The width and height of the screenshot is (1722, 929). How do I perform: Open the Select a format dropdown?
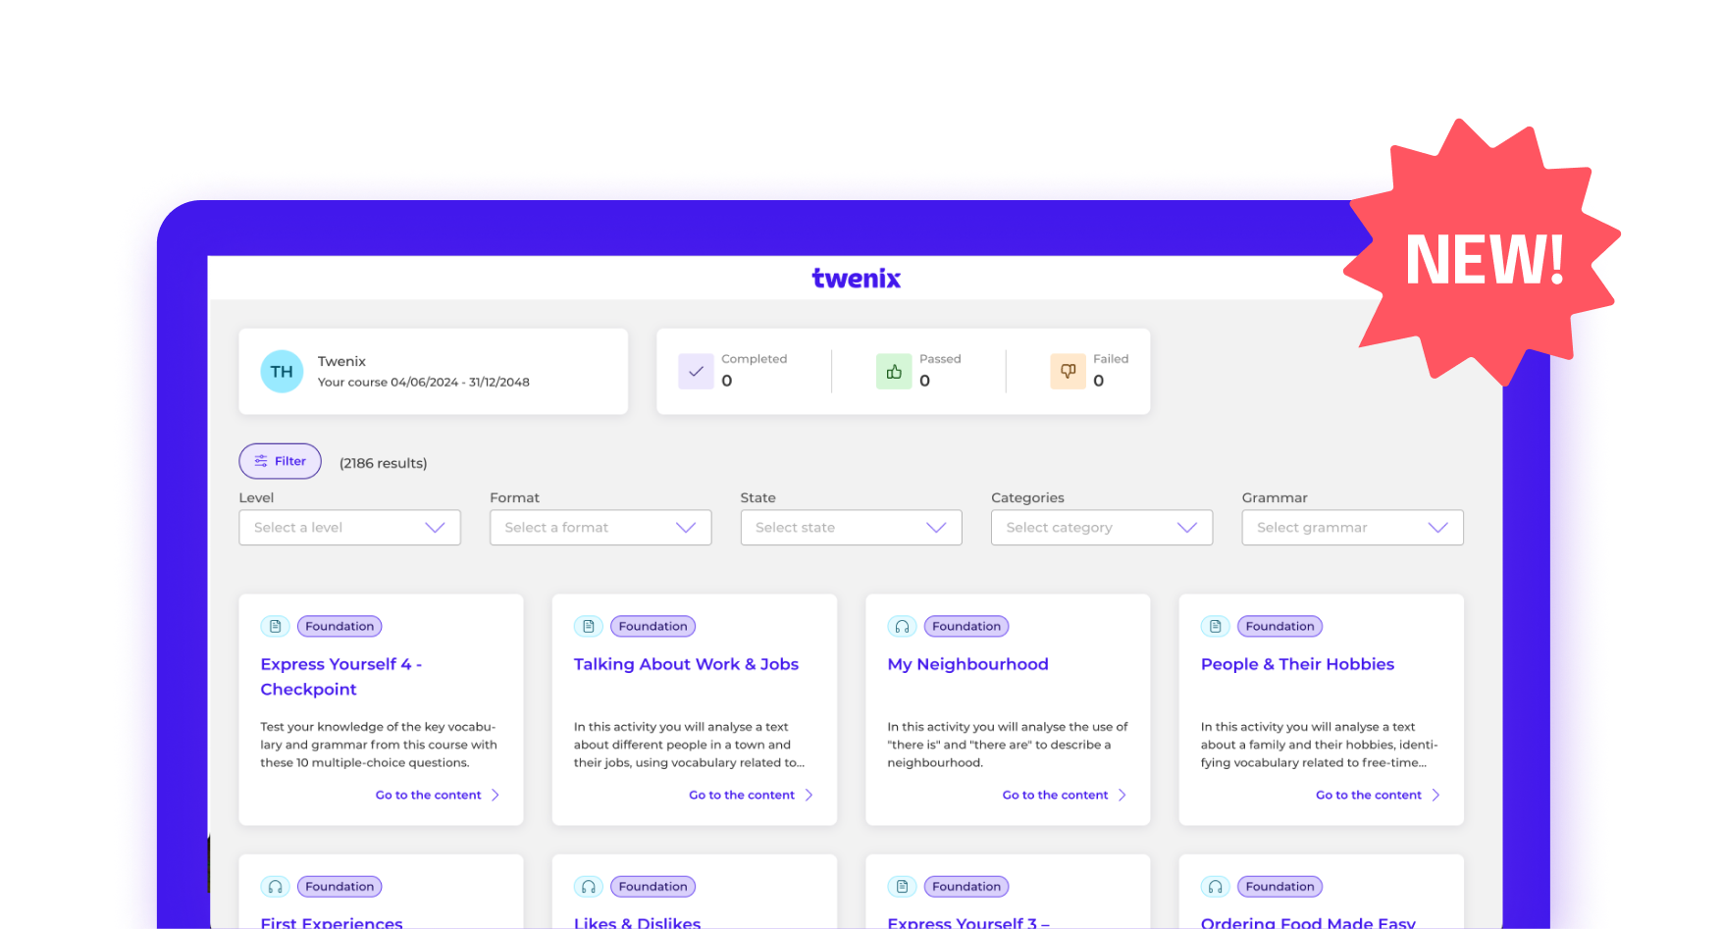pyautogui.click(x=600, y=528)
